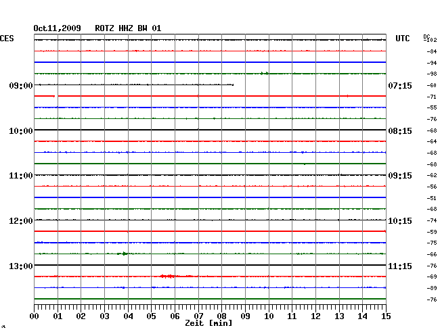This screenshot has width=440, height=334.
Task: Click the DC offset value -75
Action: point(432,243)
